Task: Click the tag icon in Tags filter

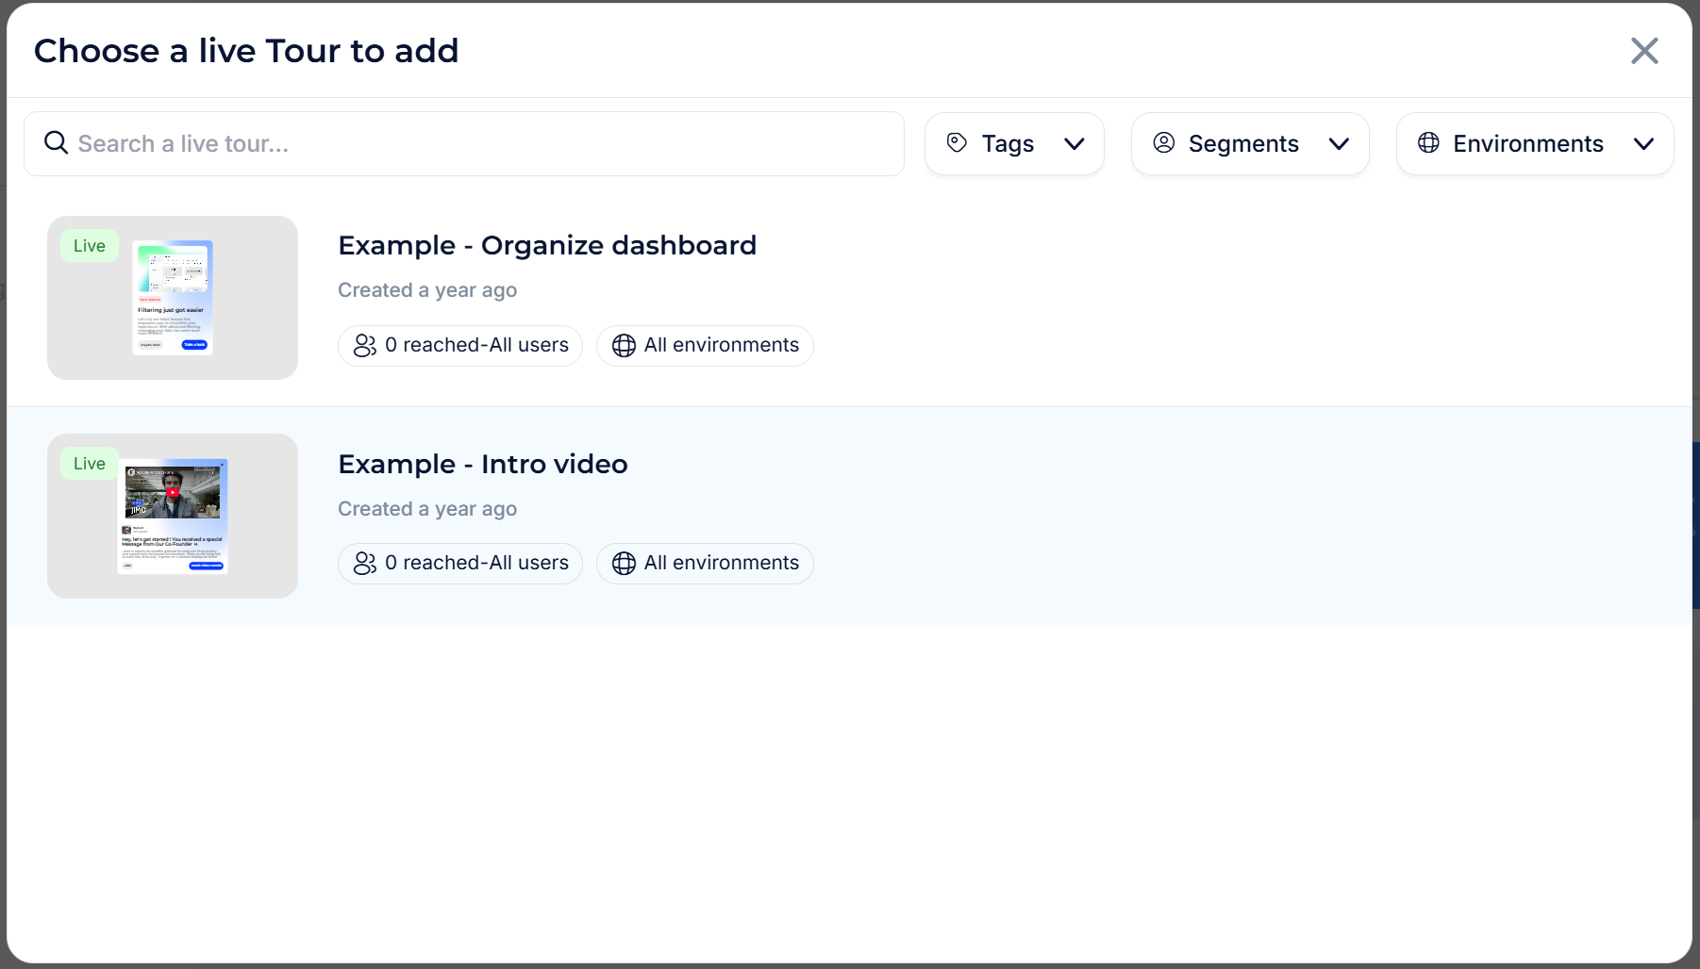Action: pos(957,143)
